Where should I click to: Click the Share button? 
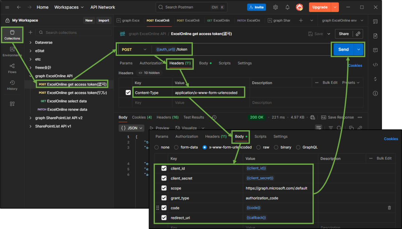(x=344, y=34)
